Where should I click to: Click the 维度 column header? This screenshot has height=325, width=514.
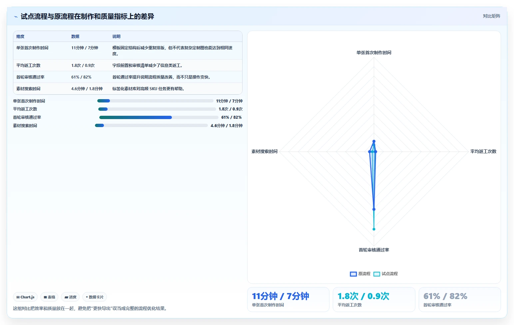[x=20, y=37]
